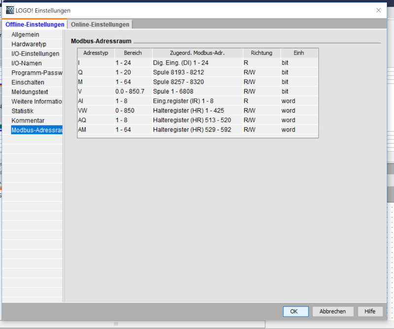This screenshot has width=394, height=329.
Task: Click the Zugeord. Modbus-Adr. column header
Action: point(197,53)
